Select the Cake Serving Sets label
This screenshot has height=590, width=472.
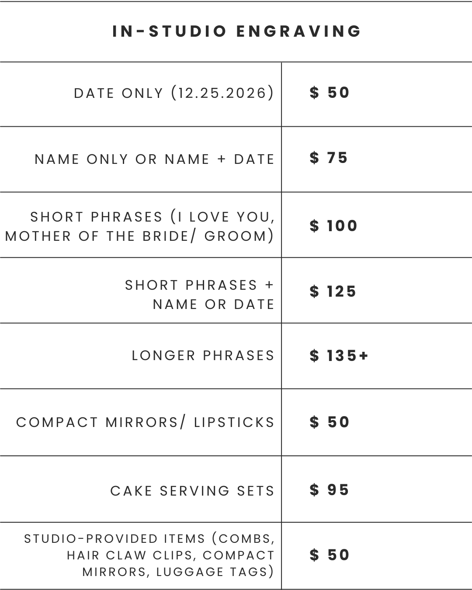[192, 491]
